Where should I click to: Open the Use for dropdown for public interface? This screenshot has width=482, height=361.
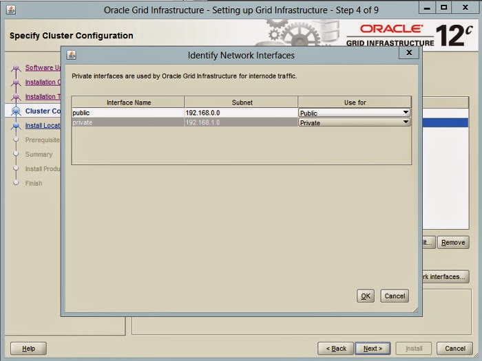coord(355,113)
